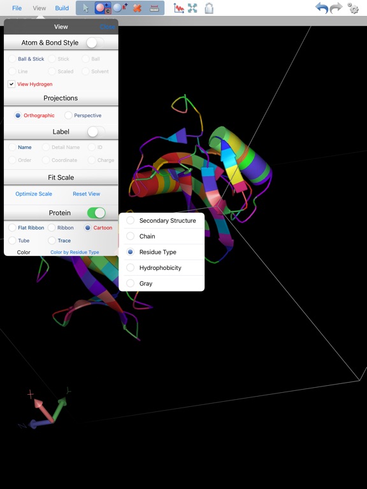Image resolution: width=367 pixels, height=489 pixels.
Task: Activate the orange delete X tool
Action: point(137,8)
